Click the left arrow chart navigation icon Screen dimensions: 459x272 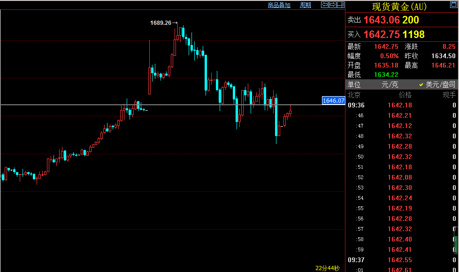tap(324, 5)
